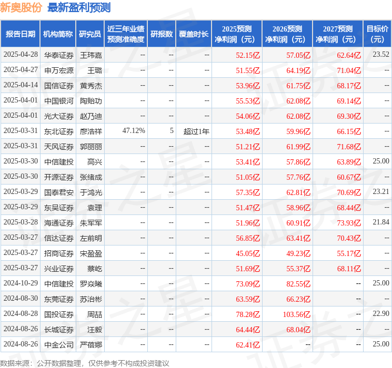Select the 国投证券 institution cell
The width and height of the screenshot is (392, 368).
[59, 314]
